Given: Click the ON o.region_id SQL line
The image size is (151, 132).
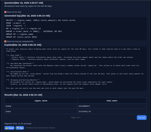Looking at the screenshot, I should pyautogui.click(x=23, y=29).
